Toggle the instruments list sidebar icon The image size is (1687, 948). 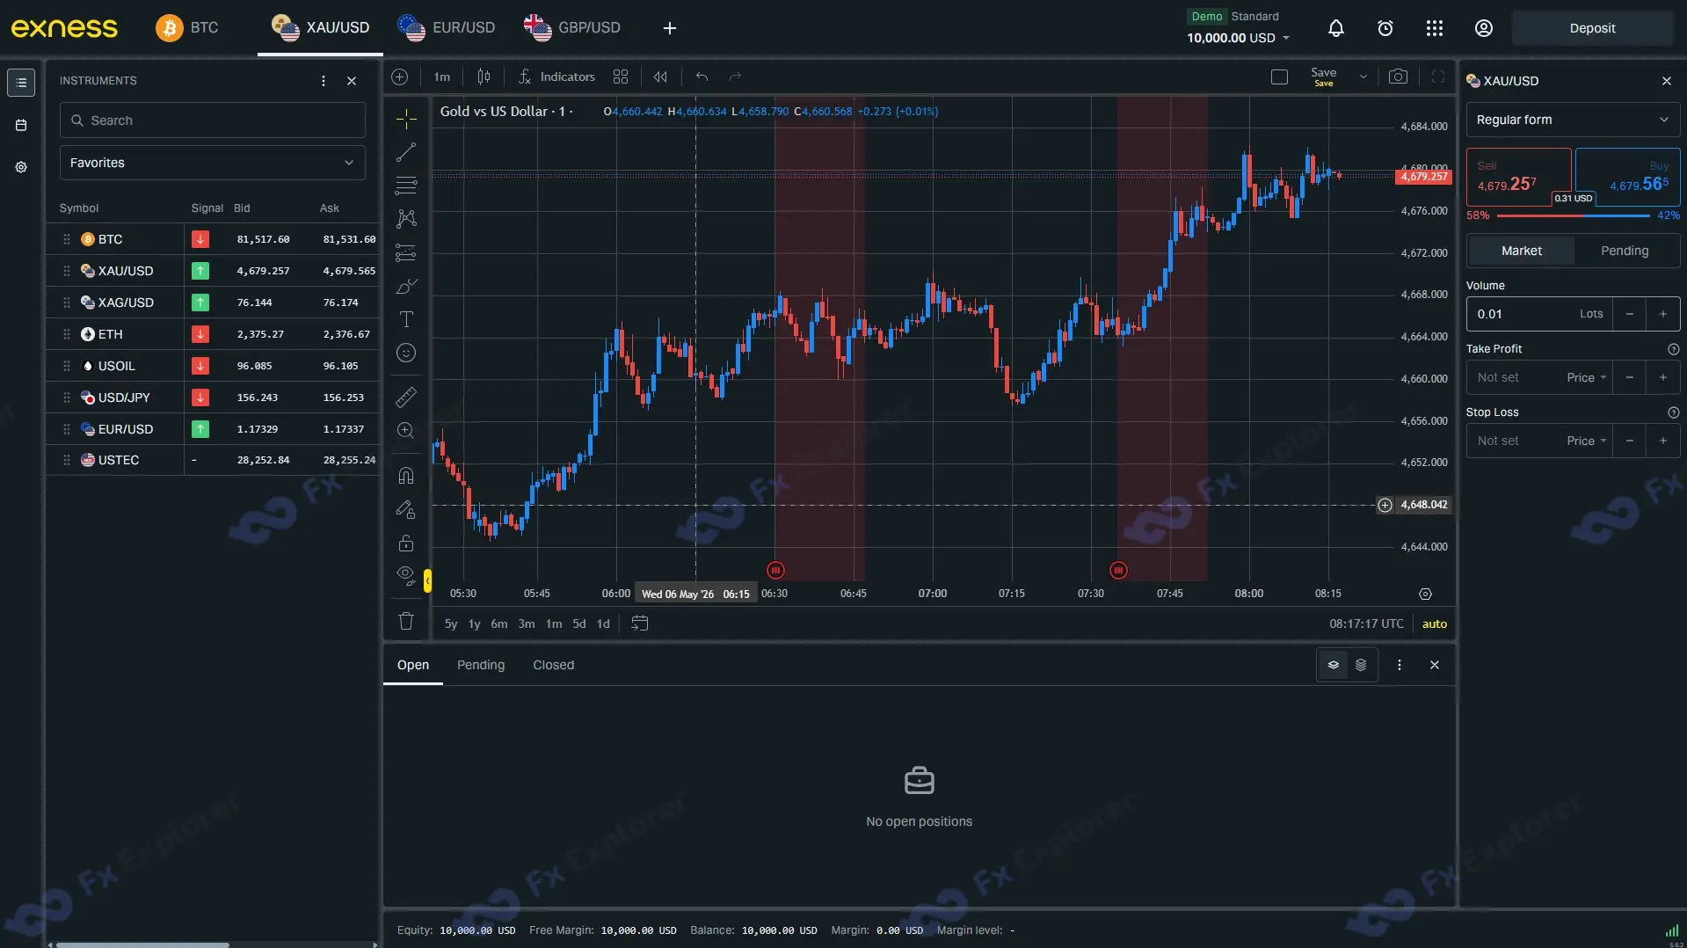coord(21,83)
